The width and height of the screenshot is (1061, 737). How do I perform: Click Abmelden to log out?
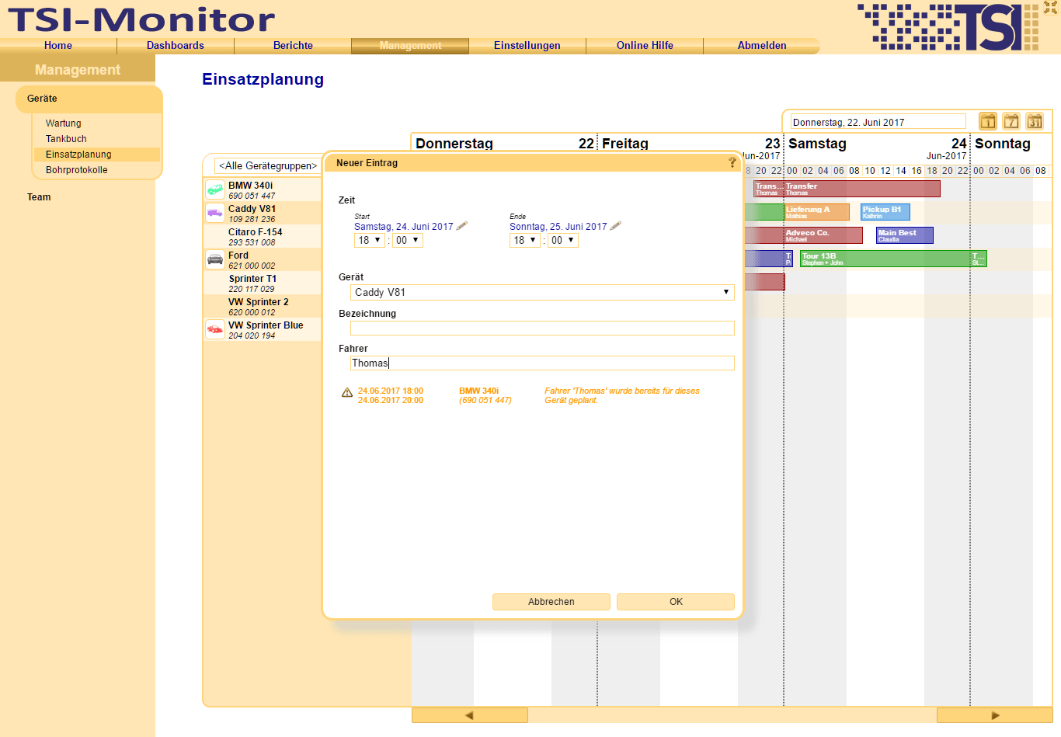762,46
